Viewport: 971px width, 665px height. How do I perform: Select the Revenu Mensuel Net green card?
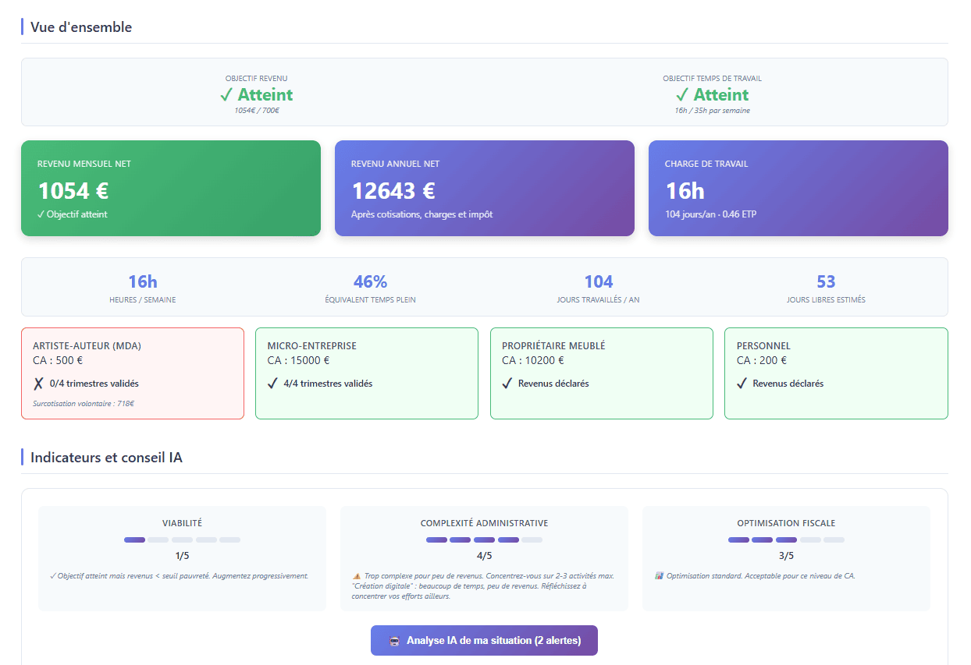coord(170,188)
